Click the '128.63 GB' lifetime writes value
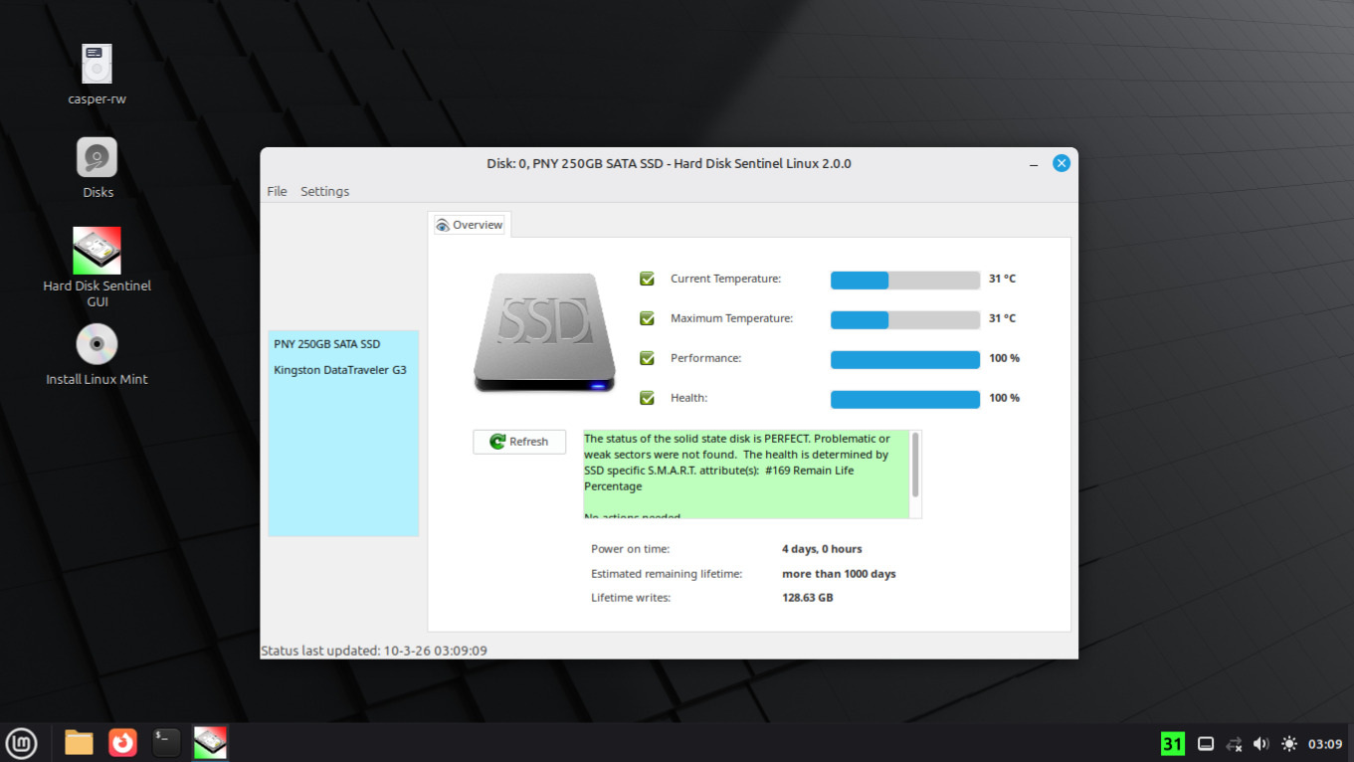 (808, 598)
